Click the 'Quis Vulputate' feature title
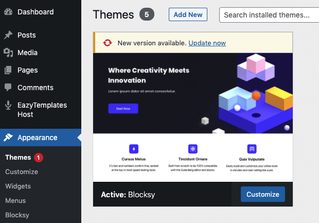The height and width of the screenshot is (223, 319). click(252, 159)
